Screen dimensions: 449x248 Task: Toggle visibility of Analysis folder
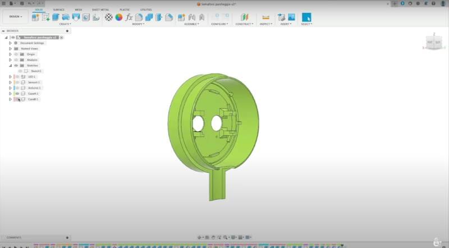pos(16,60)
